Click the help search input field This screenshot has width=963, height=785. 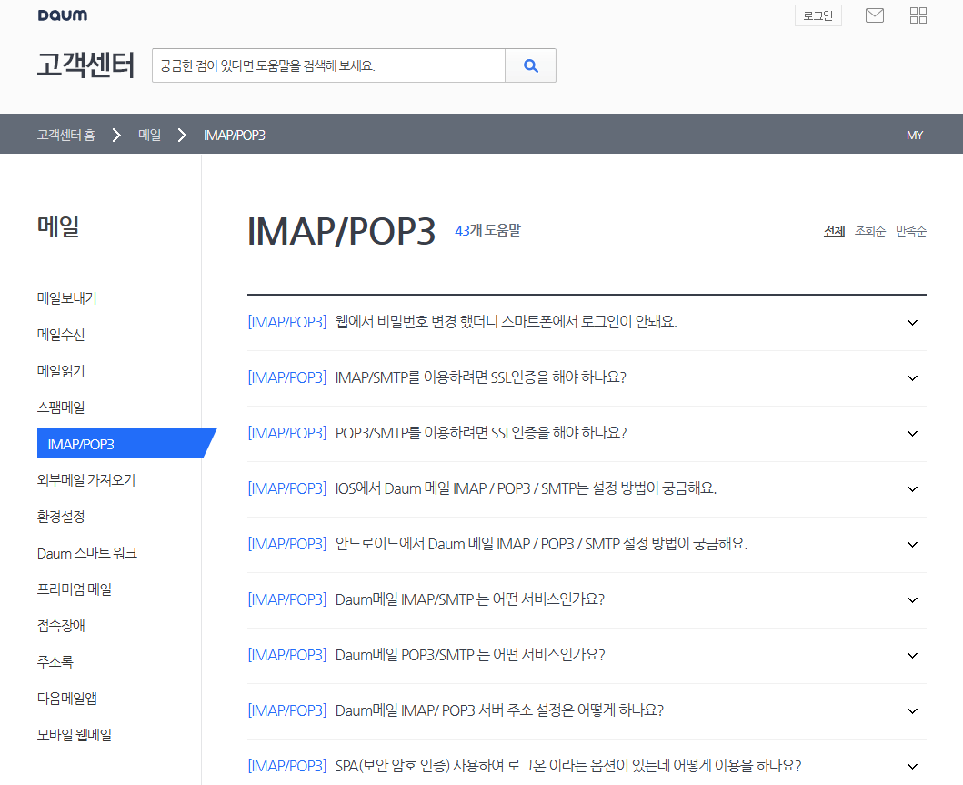tap(328, 65)
